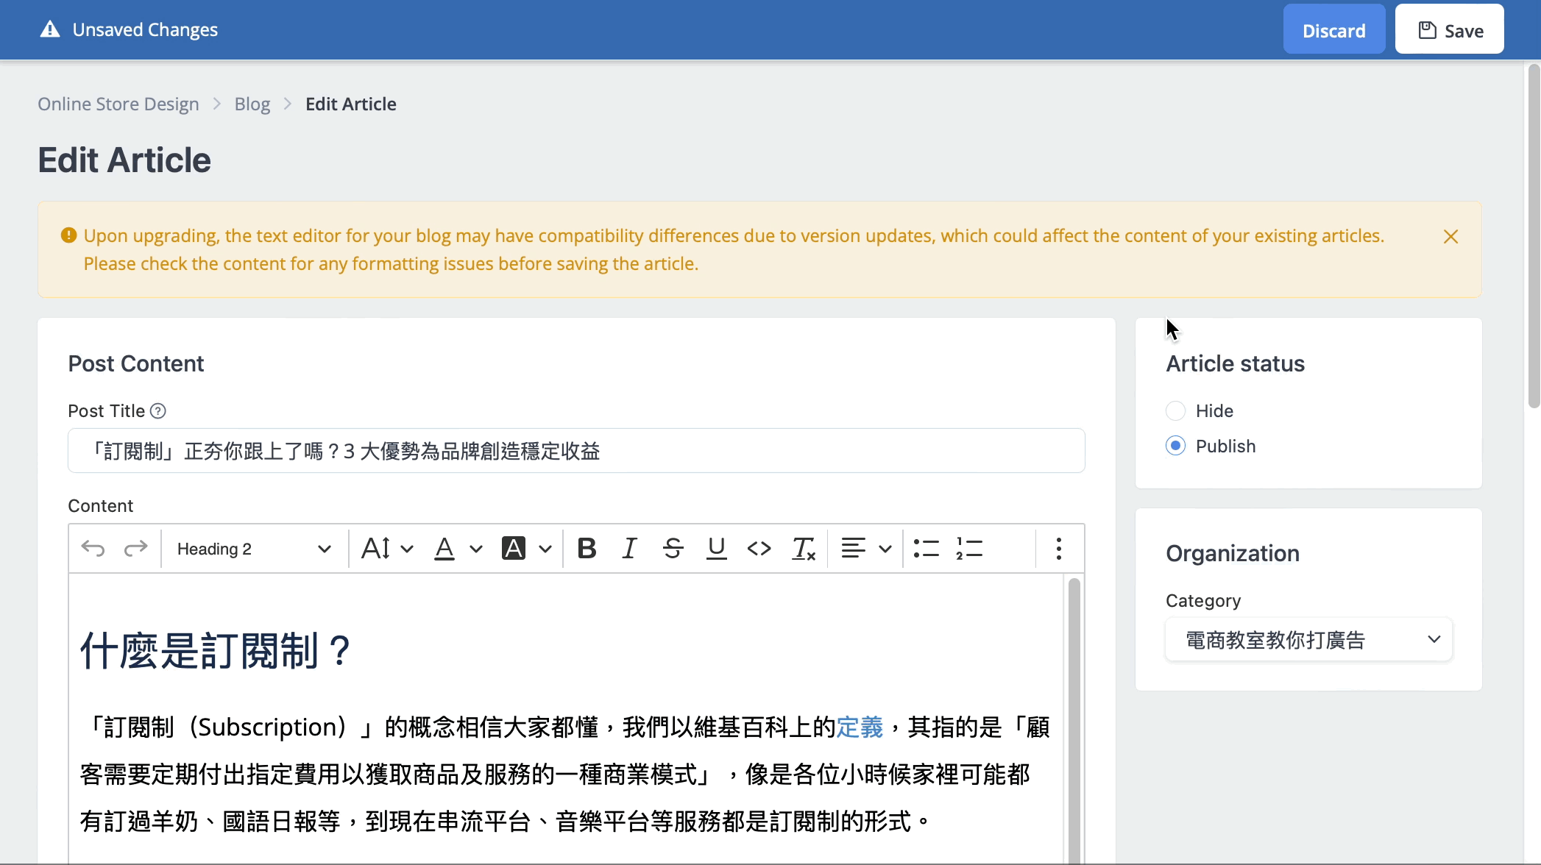Click the Post Title help icon
The width and height of the screenshot is (1541, 865).
click(158, 411)
